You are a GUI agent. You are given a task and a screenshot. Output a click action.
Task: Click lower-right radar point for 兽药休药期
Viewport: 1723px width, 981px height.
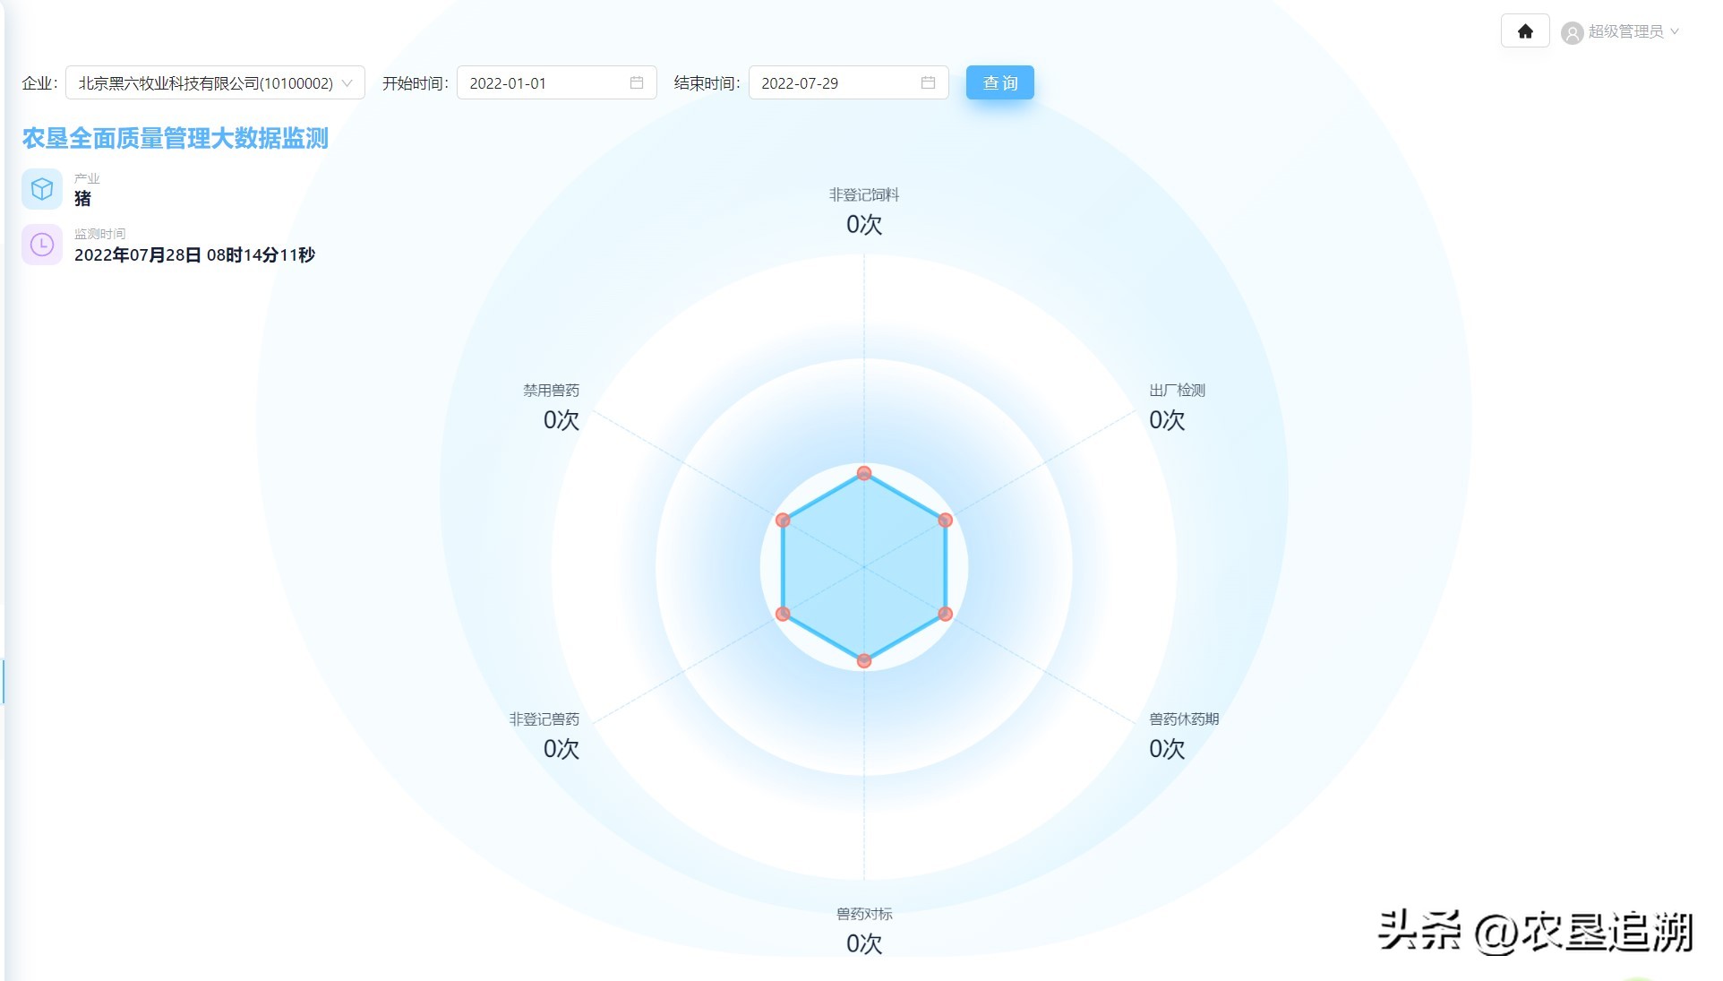coord(945,614)
